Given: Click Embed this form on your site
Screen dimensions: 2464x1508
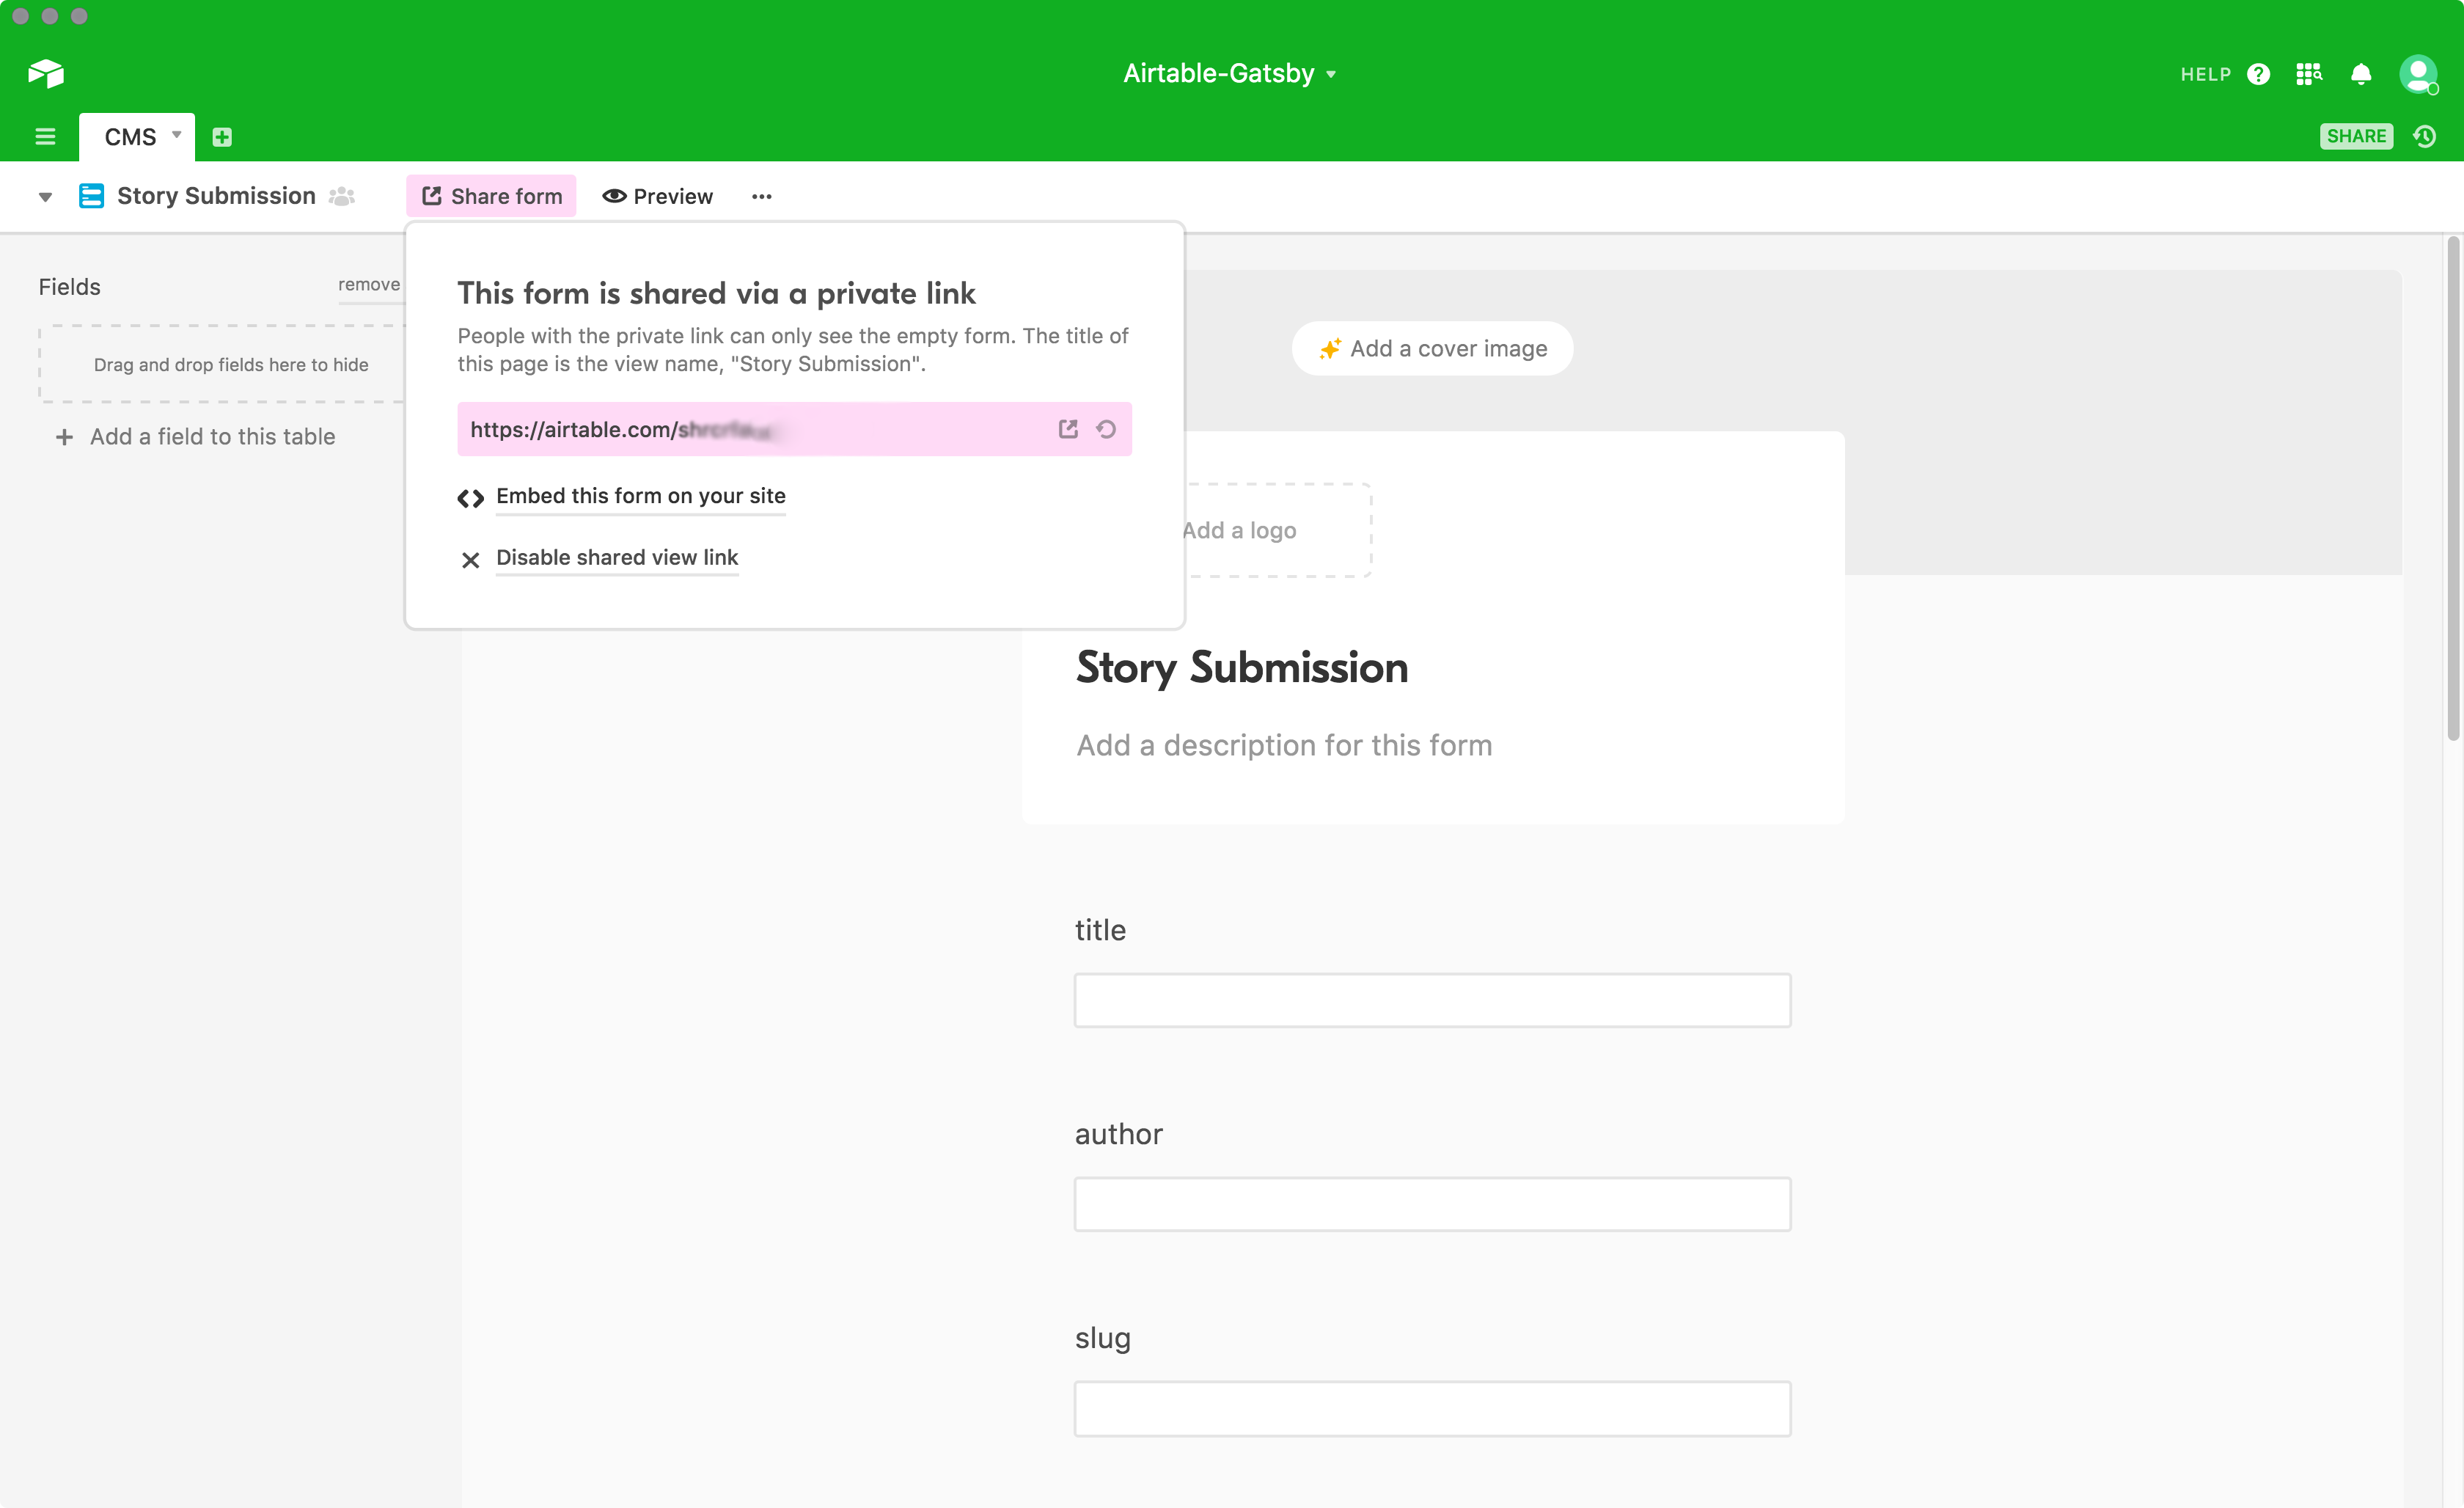Looking at the screenshot, I should pos(641,496).
